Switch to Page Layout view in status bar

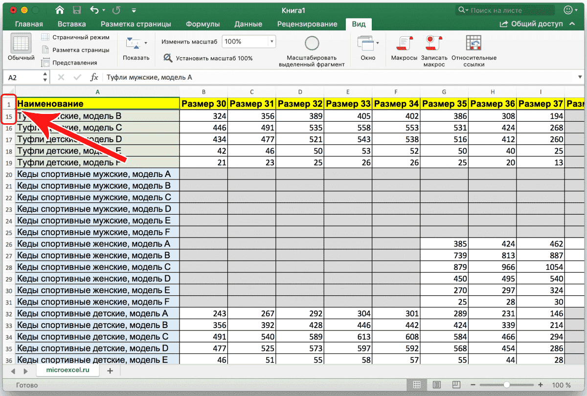[x=436, y=385]
